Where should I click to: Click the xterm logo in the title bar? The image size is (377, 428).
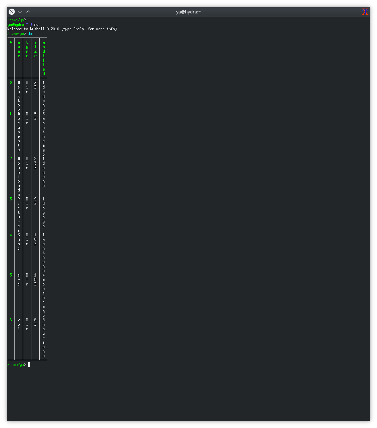[x=365, y=11]
